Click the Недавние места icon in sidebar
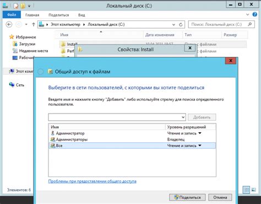The image size is (261, 204). point(15,51)
